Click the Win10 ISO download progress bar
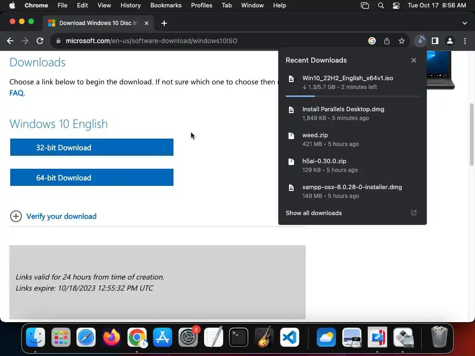This screenshot has height=356, width=475. click(353, 96)
